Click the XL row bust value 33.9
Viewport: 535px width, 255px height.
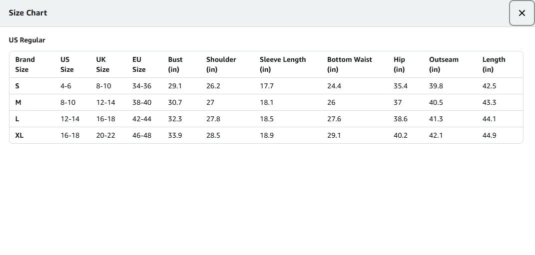click(x=175, y=135)
